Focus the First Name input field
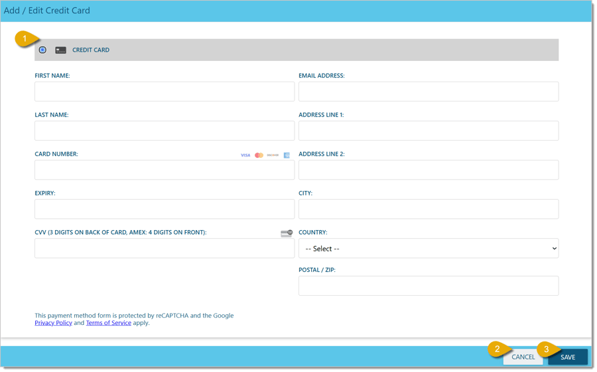The height and width of the screenshot is (372, 597). [165, 92]
